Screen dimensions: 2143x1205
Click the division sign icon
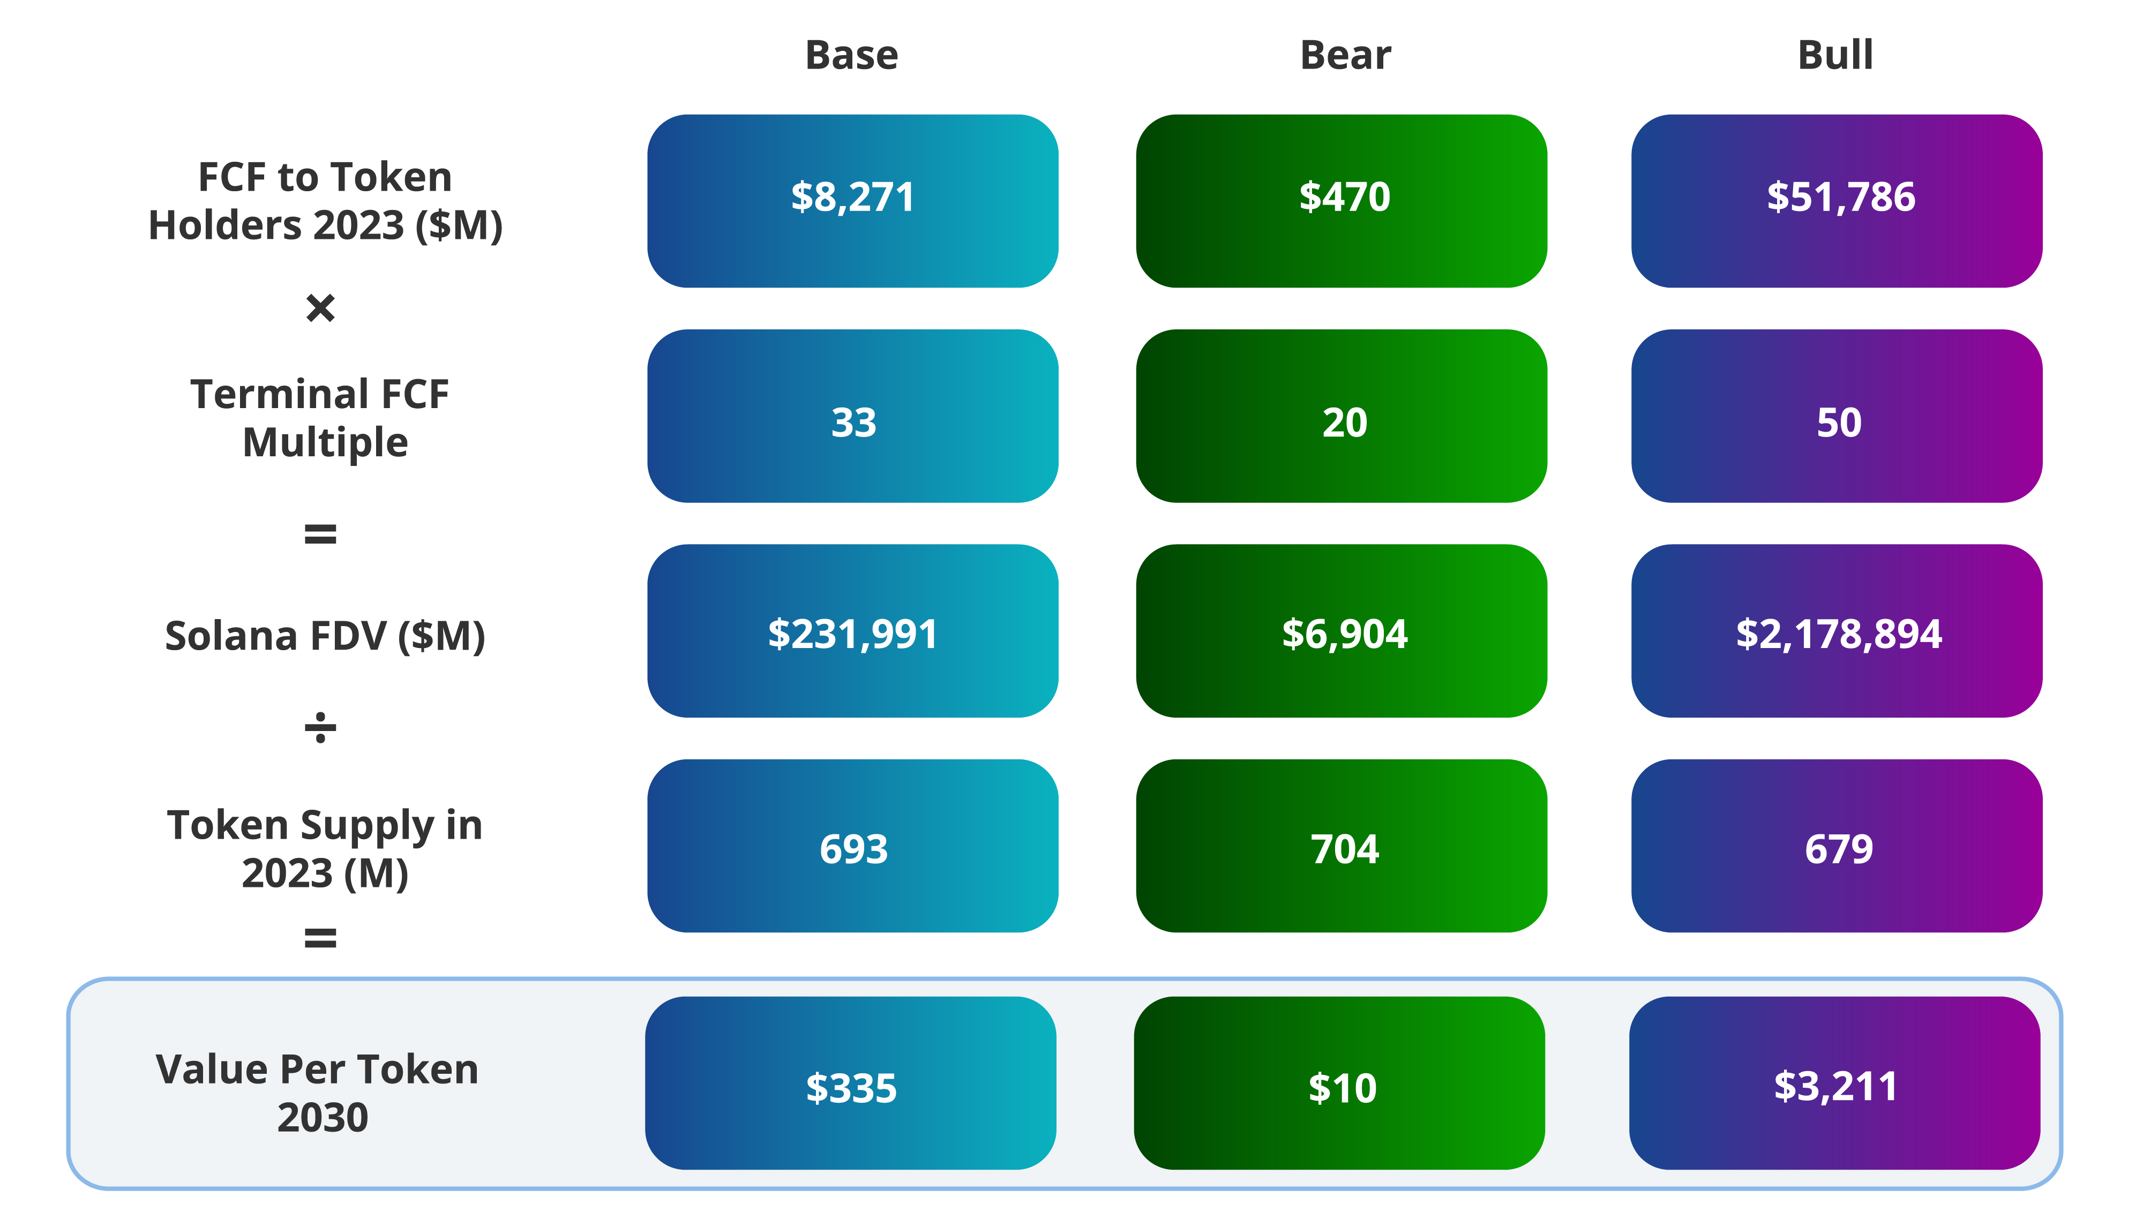[x=320, y=728]
